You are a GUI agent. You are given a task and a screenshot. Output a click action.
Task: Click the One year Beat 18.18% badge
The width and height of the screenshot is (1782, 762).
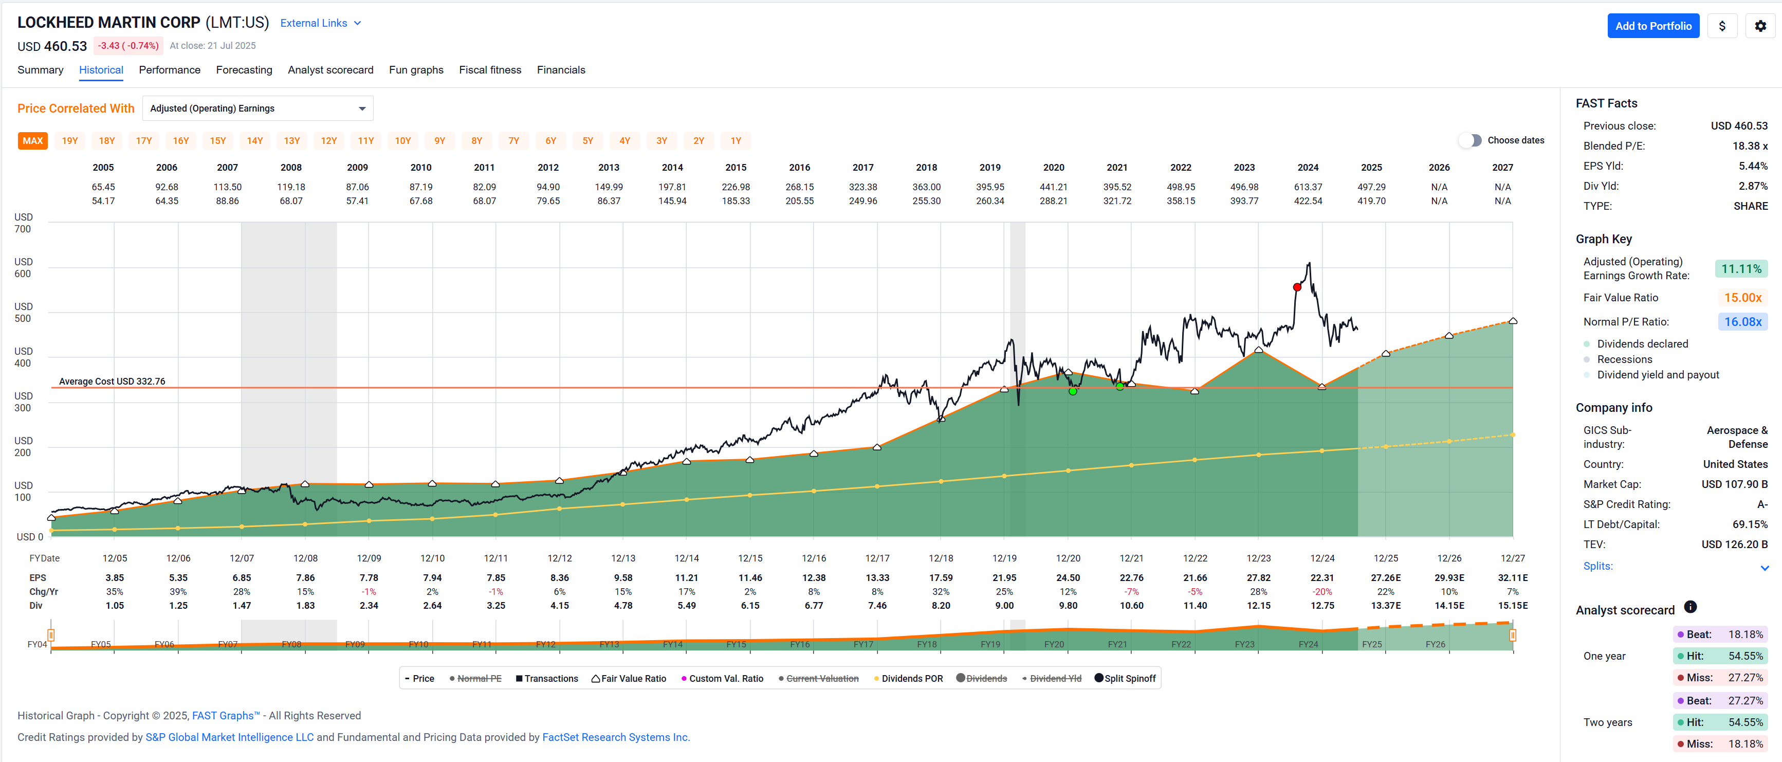pyautogui.click(x=1720, y=634)
